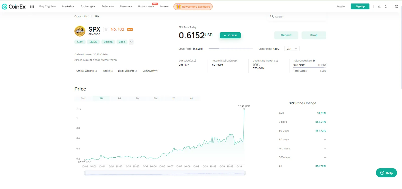This screenshot has width=402, height=189.
Task: Click the SPX coin logo
Action: [x=80, y=31]
